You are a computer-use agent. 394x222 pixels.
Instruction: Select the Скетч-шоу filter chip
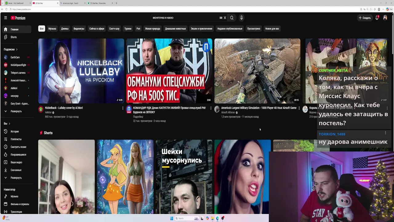pos(114,29)
